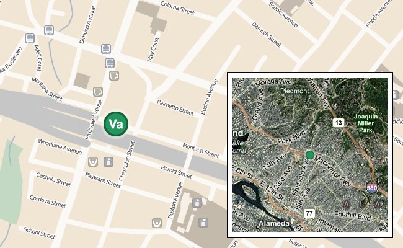403x248 pixels.
Task: Click the upper flag icon on the gray building
Action: [x=197, y=203]
